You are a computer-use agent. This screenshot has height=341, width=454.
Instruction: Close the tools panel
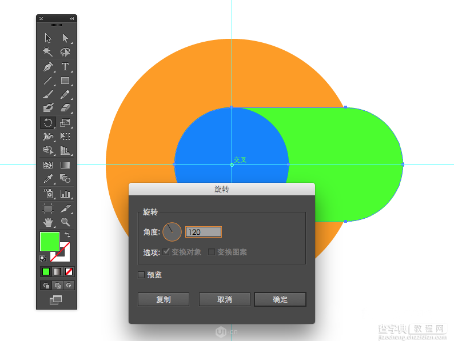(x=41, y=18)
